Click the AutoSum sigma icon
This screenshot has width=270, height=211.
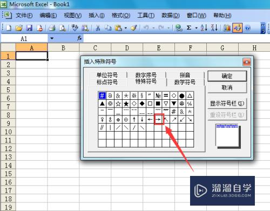click(189, 28)
